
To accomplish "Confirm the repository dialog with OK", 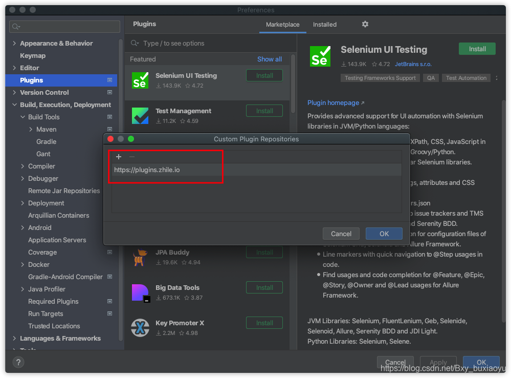I will click(x=384, y=233).
